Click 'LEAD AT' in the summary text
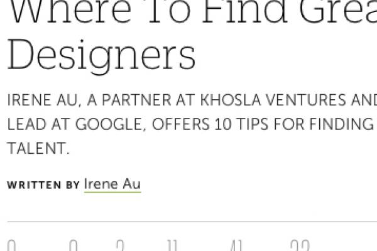 click(39, 124)
